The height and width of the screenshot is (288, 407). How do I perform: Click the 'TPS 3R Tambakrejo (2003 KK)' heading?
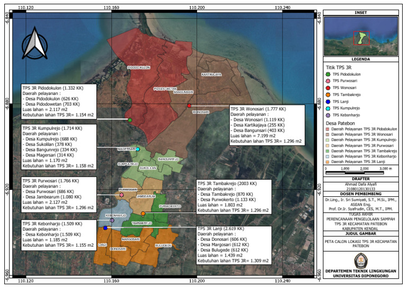[227, 184]
